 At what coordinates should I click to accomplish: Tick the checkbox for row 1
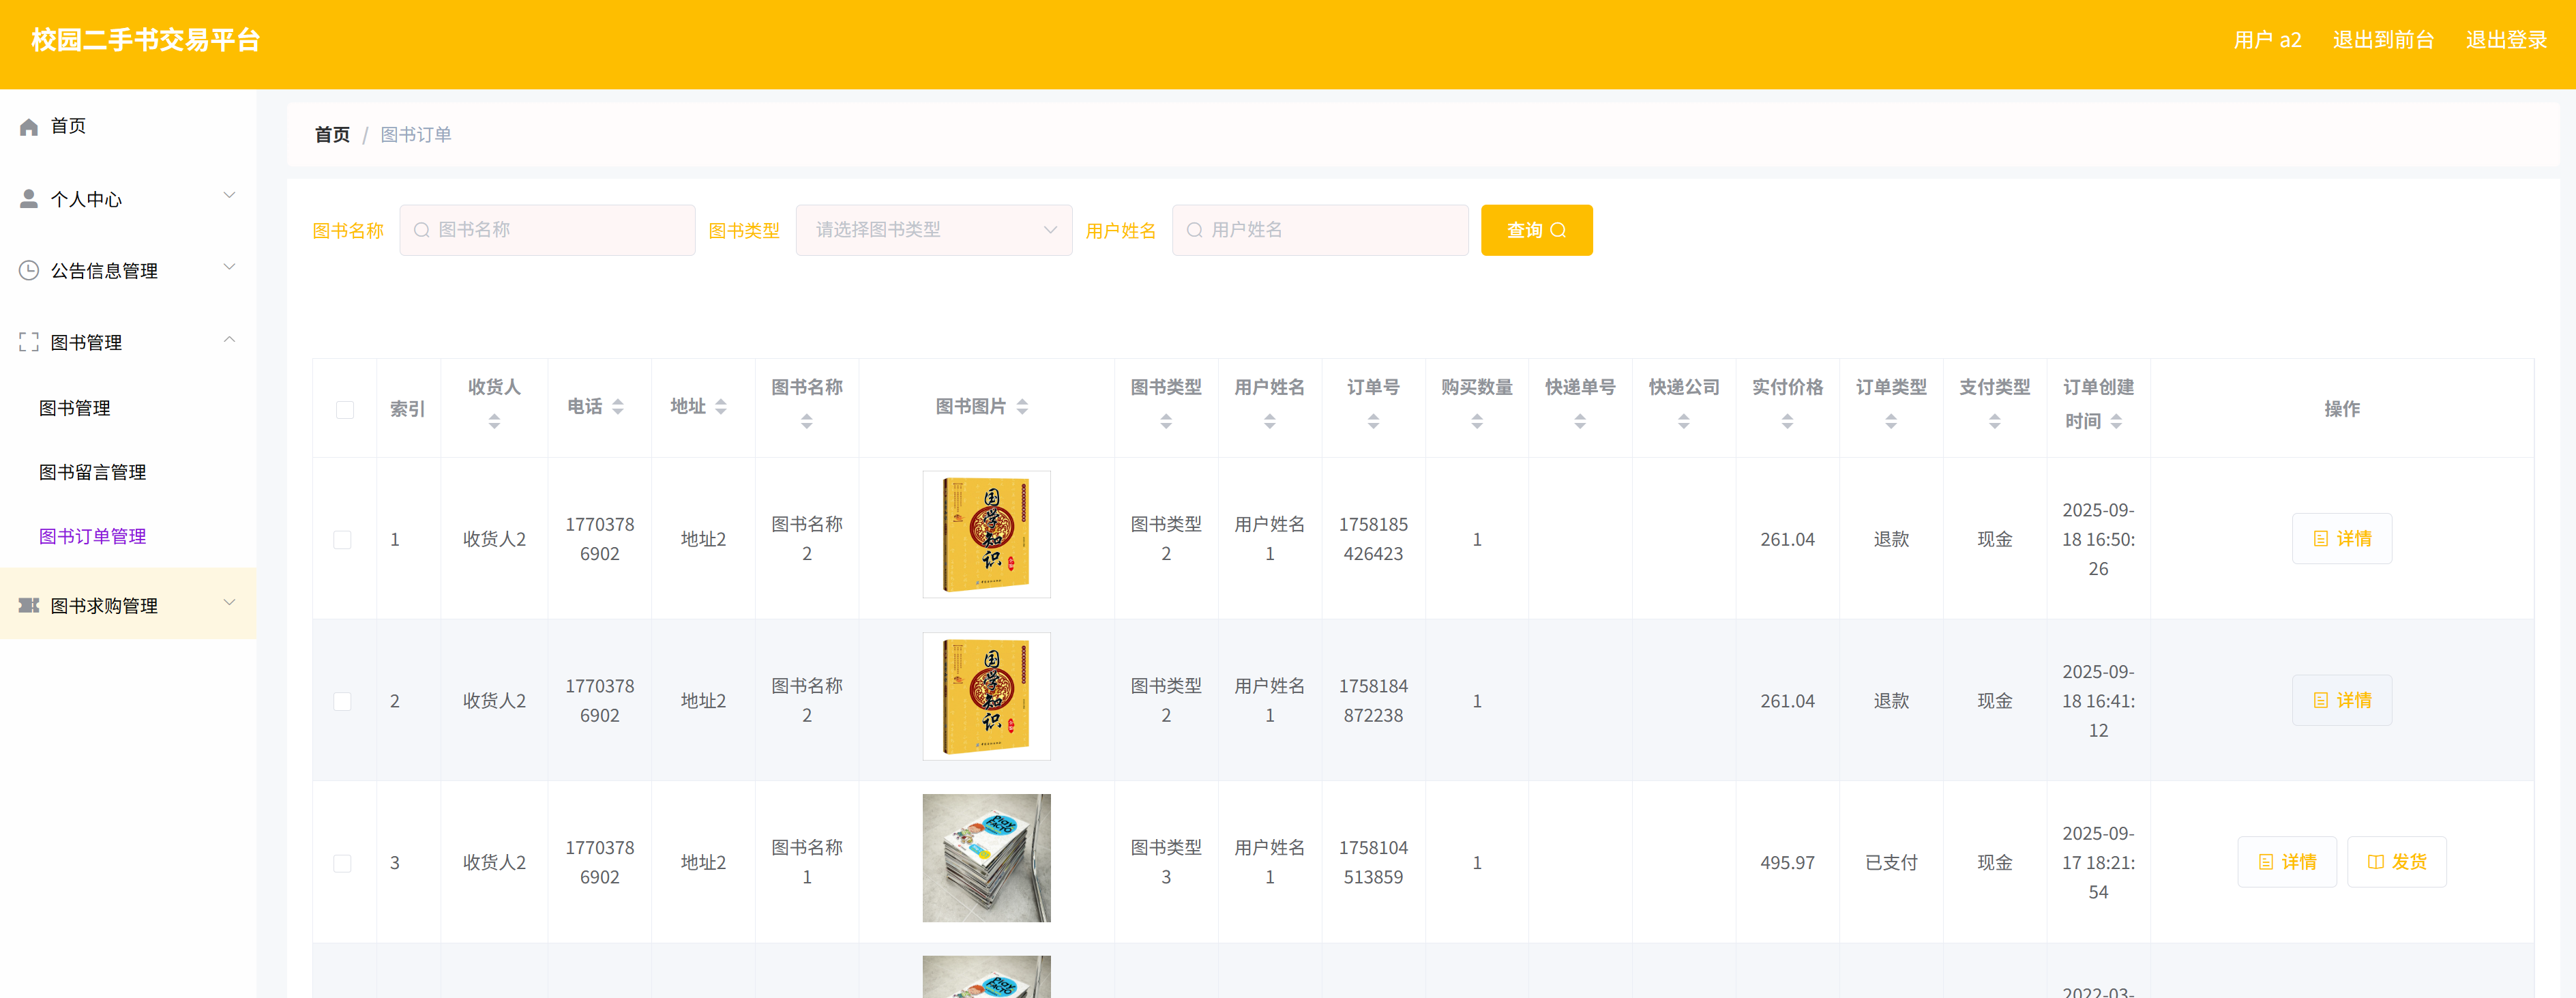[x=343, y=540]
